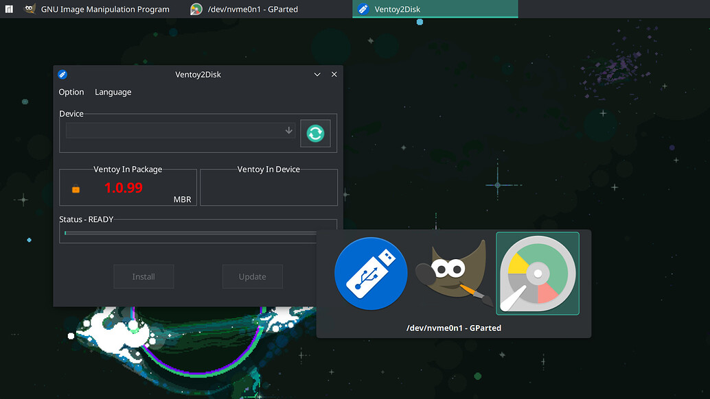Minimize Ventoy2Disk using the titlebar chevron
This screenshot has height=399, width=710.
(317, 75)
